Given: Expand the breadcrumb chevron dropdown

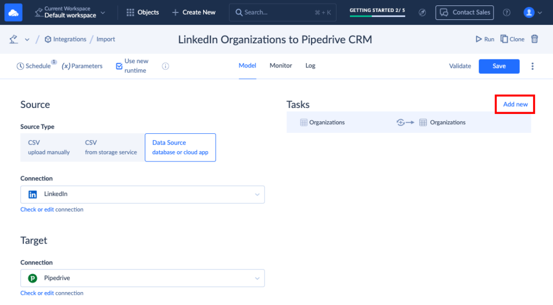Looking at the screenshot, I should 27,39.
